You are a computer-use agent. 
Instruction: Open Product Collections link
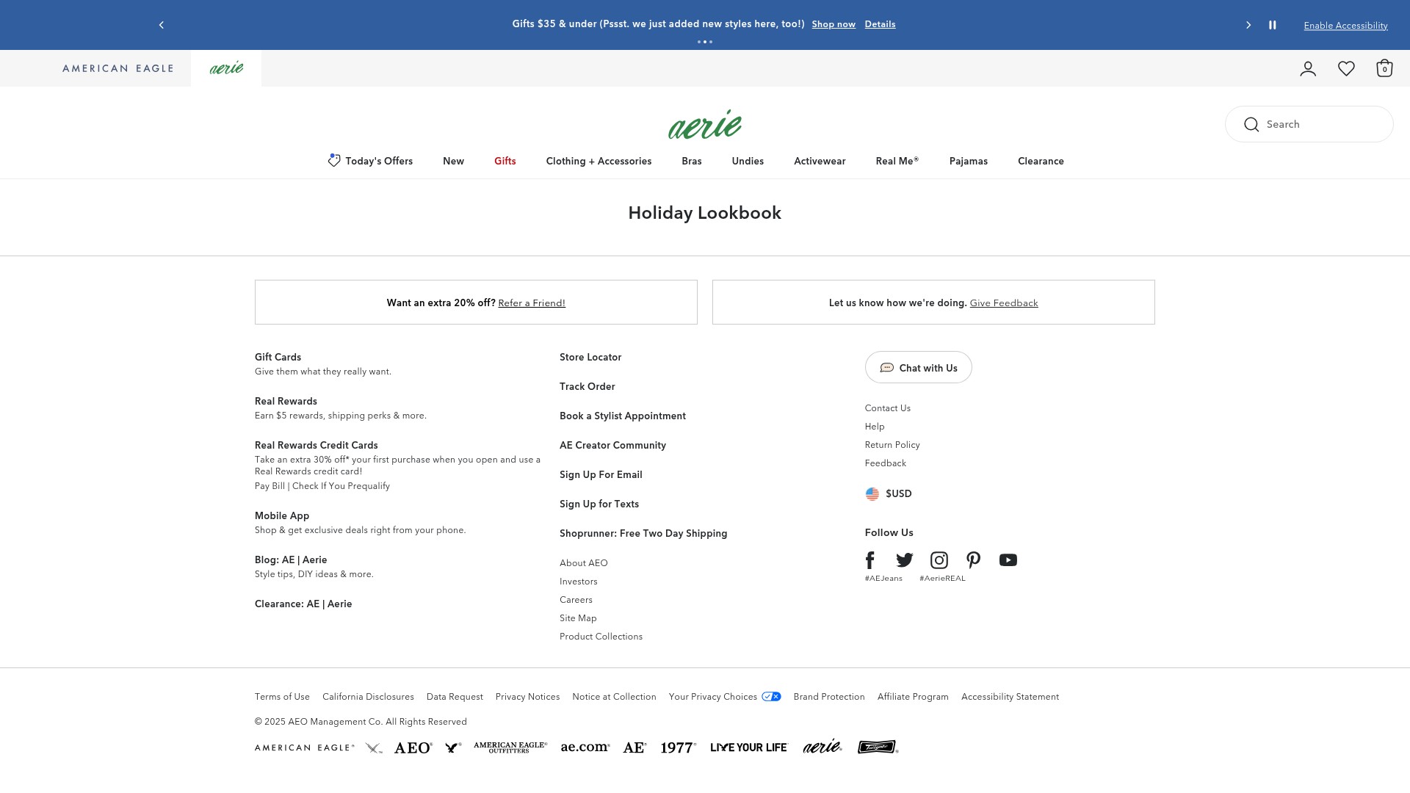[x=601, y=637]
